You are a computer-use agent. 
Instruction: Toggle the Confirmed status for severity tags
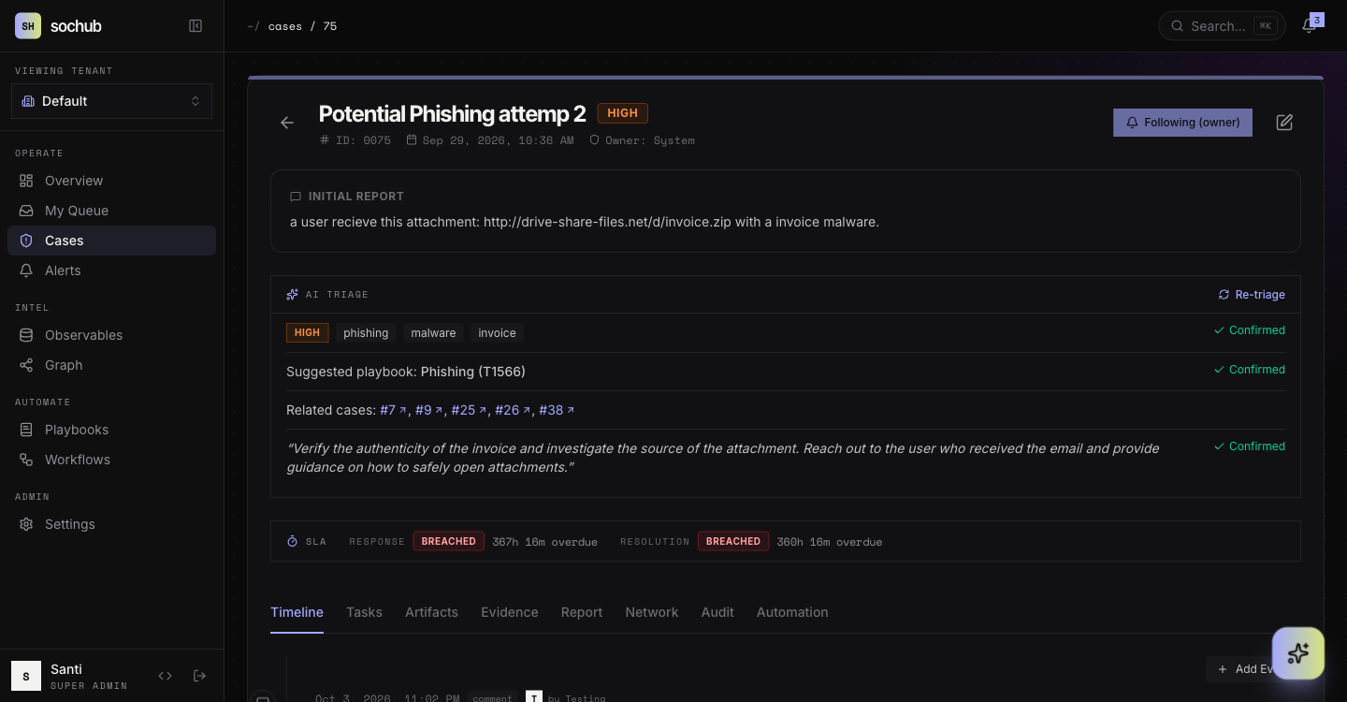(x=1249, y=330)
